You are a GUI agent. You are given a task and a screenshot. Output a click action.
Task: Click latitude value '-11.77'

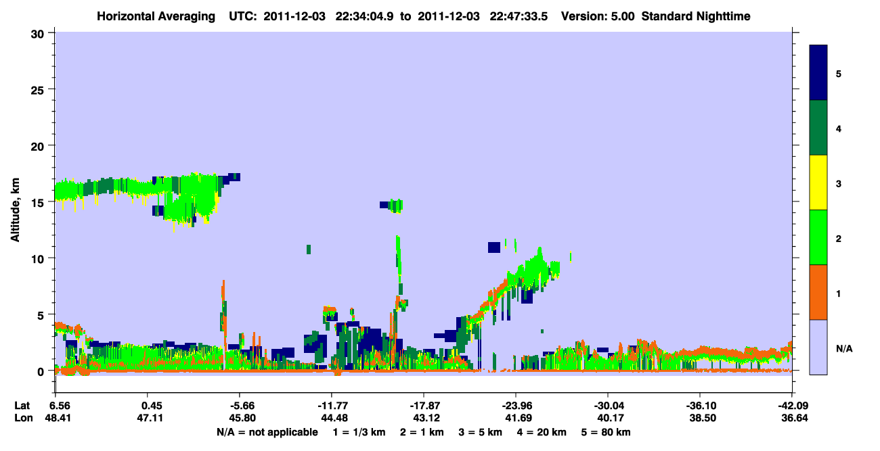(332, 406)
